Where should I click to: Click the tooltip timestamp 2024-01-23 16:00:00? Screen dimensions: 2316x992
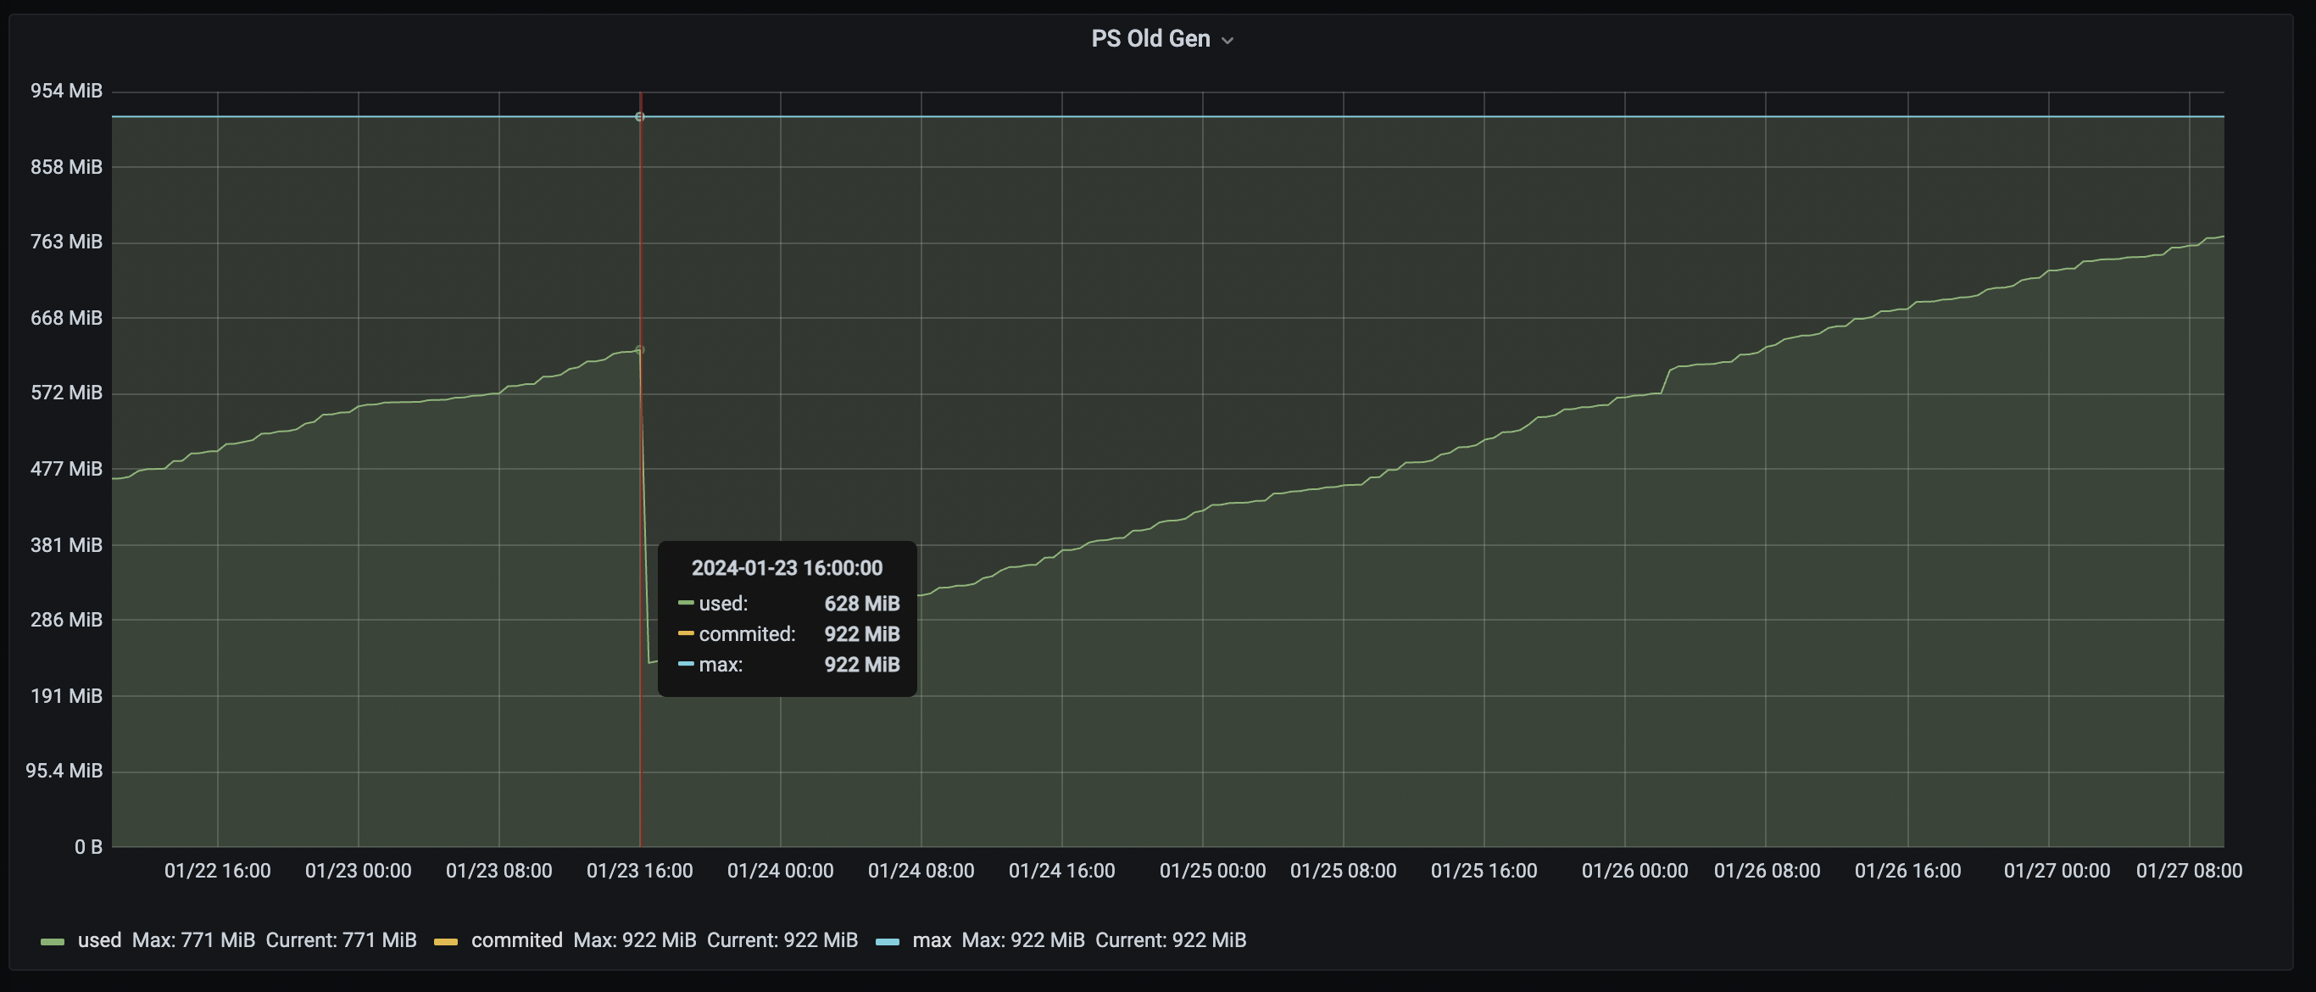click(787, 567)
